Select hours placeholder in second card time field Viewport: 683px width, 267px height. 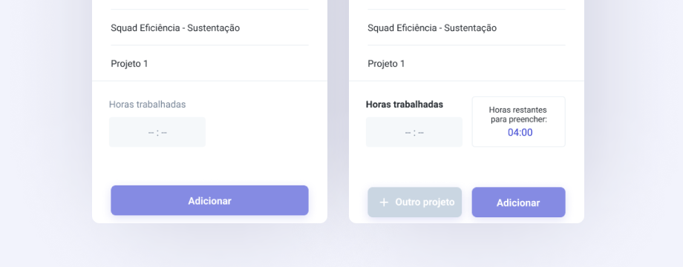[408, 133]
